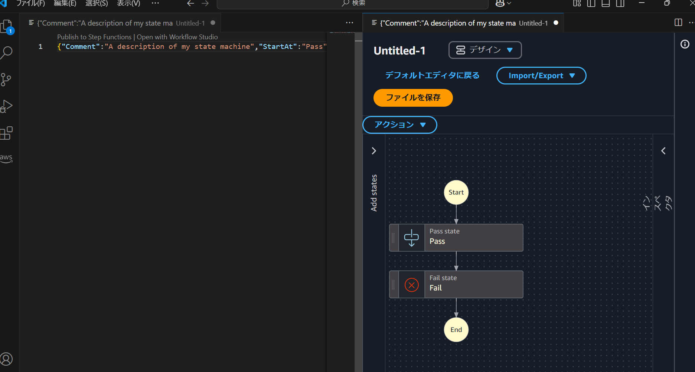The height and width of the screenshot is (372, 695).
Task: Open the Copilot chat icon
Action: click(500, 3)
